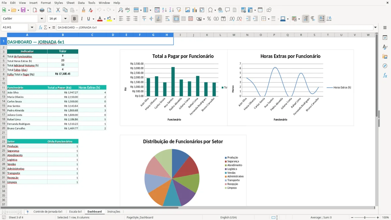
Task: Click the Save document icon
Action: [x=23, y=10]
